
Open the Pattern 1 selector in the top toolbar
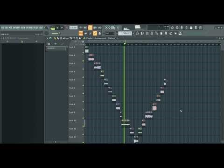125,33
